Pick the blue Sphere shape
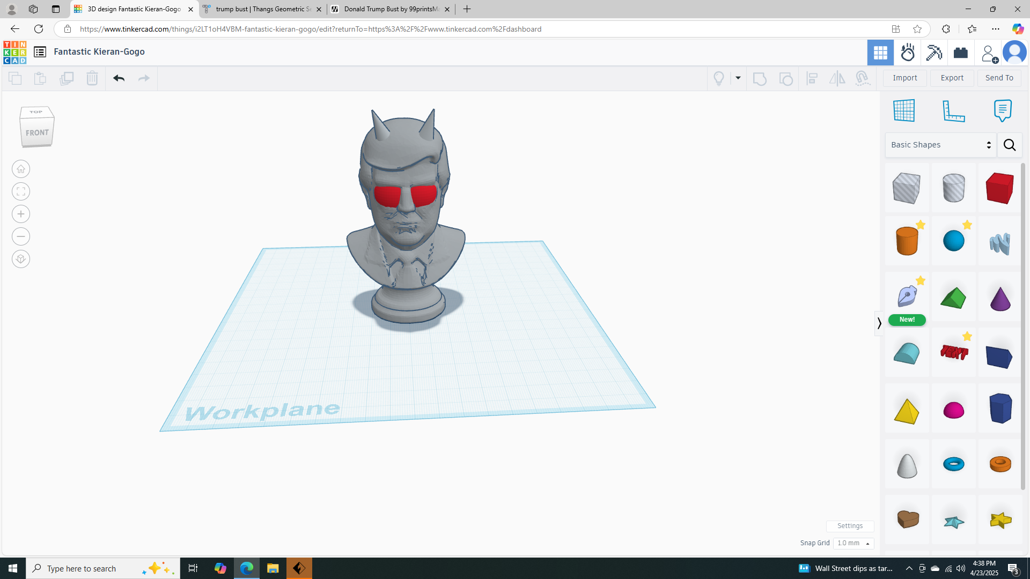The height and width of the screenshot is (579, 1030). (953, 241)
